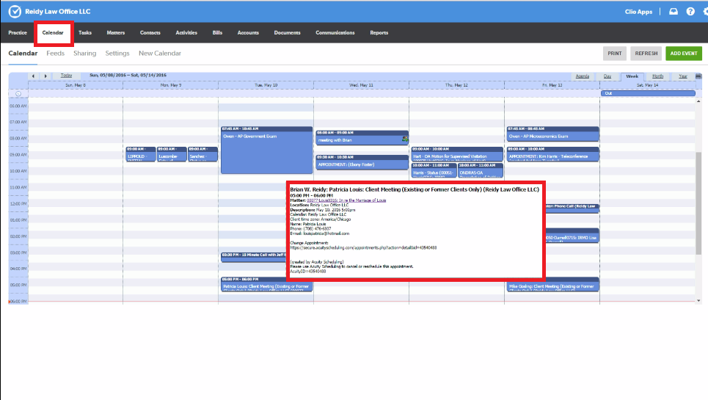The image size is (708, 400).
Task: Switch to Month view
Action: [x=657, y=76]
